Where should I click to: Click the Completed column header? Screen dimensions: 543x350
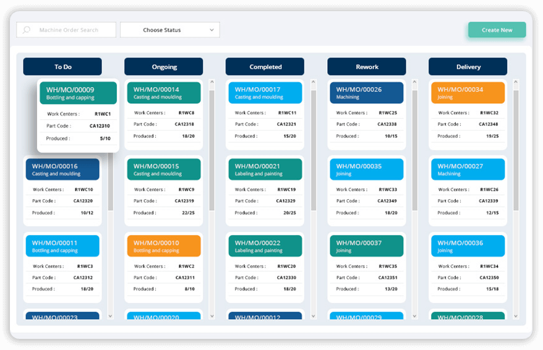[265, 67]
